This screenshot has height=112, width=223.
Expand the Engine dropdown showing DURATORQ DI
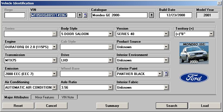[x=54, y=47]
